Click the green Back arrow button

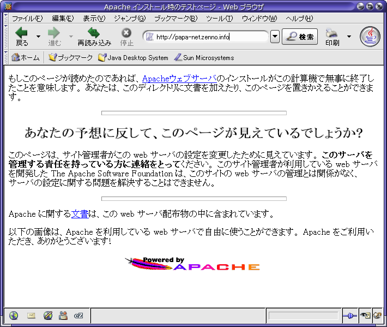[22, 37]
